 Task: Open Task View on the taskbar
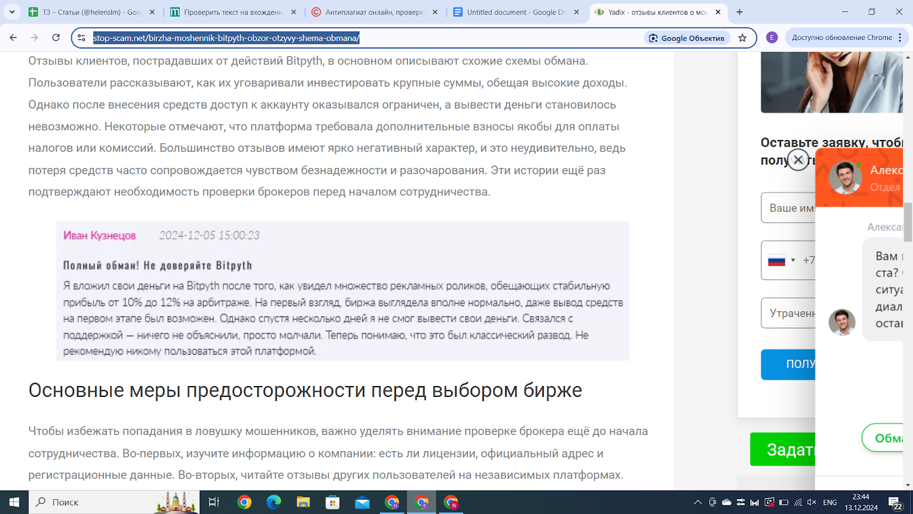(x=214, y=502)
